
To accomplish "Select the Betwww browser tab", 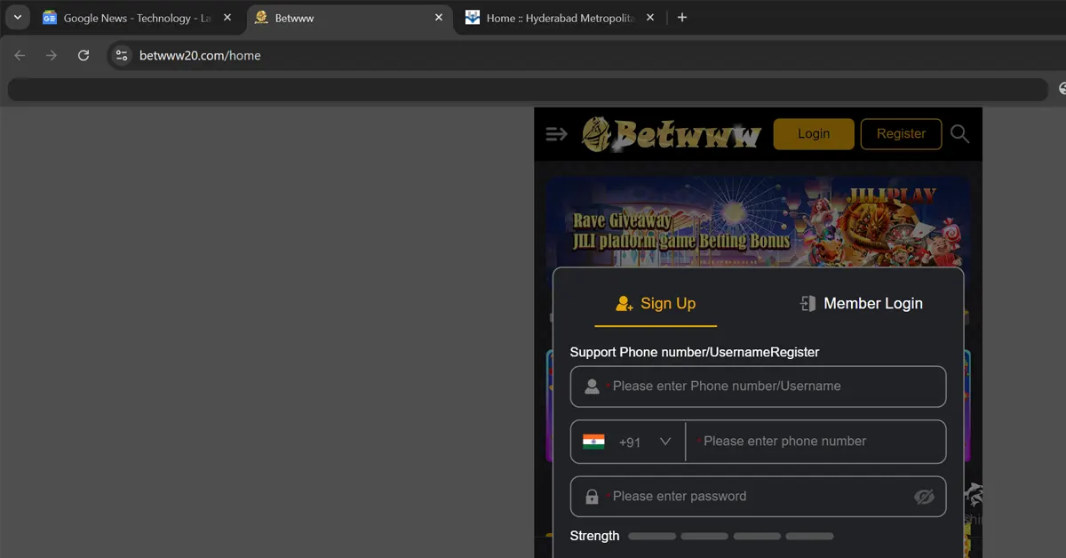I will (x=349, y=18).
